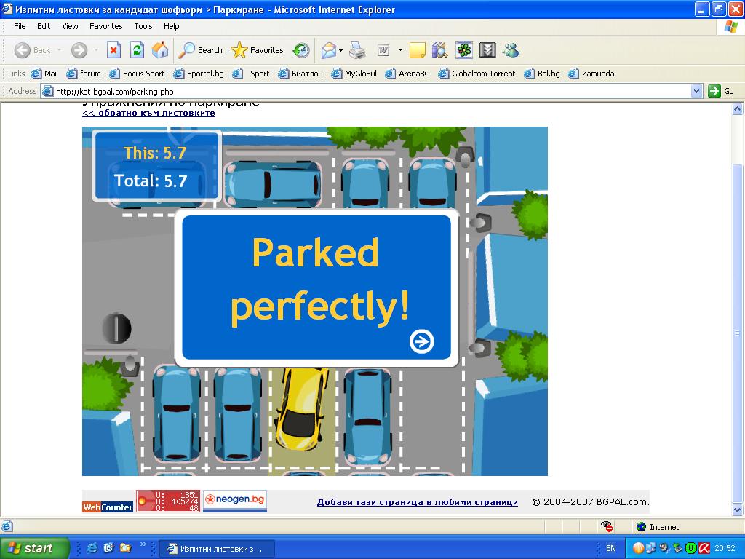The image size is (745, 559).
Task: Open the History toolbar icon
Action: [x=301, y=50]
